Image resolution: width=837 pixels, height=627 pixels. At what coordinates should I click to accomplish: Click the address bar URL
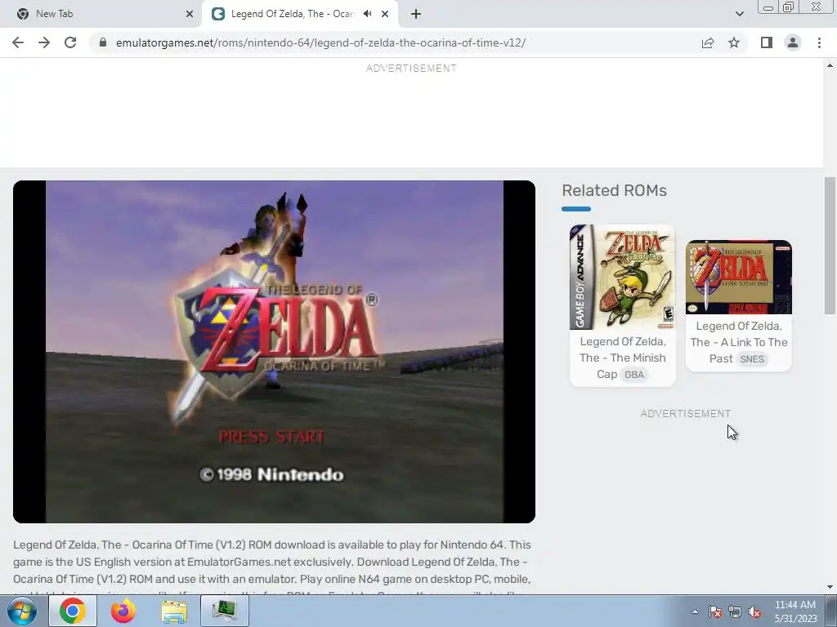[320, 42]
